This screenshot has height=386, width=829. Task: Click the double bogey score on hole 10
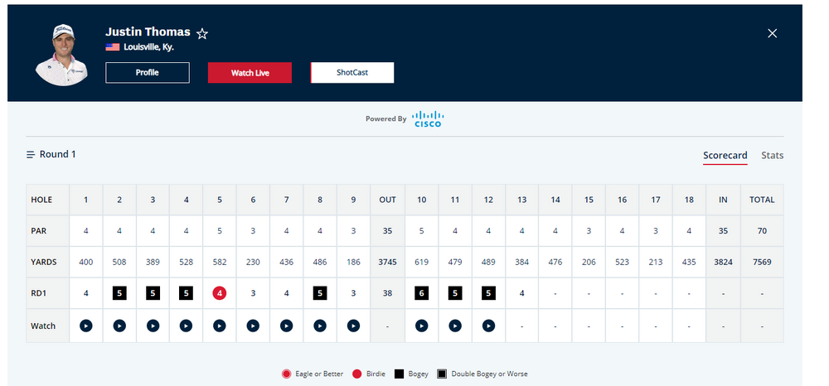coord(421,292)
